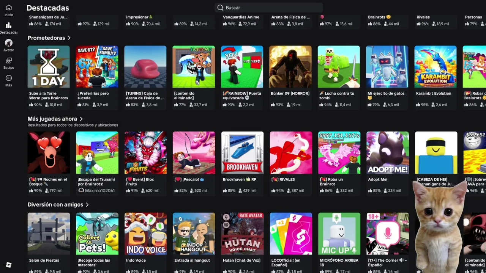Open LOCOfficial card game thumbnail

click(x=291, y=234)
